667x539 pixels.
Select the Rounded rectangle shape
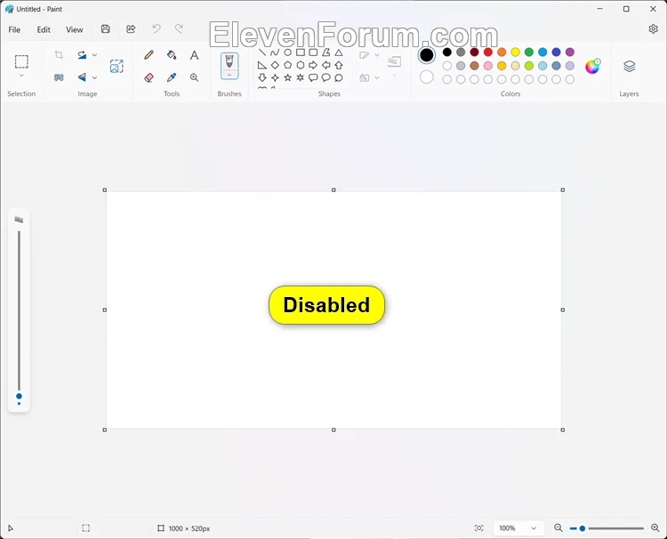click(x=313, y=52)
